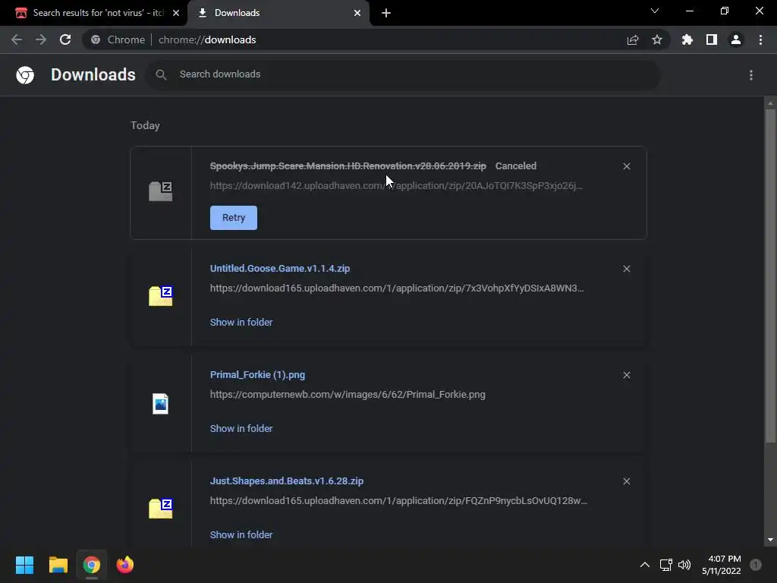Remove Untitled.Goose.Game entry from list
This screenshot has width=777, height=583.
626,269
